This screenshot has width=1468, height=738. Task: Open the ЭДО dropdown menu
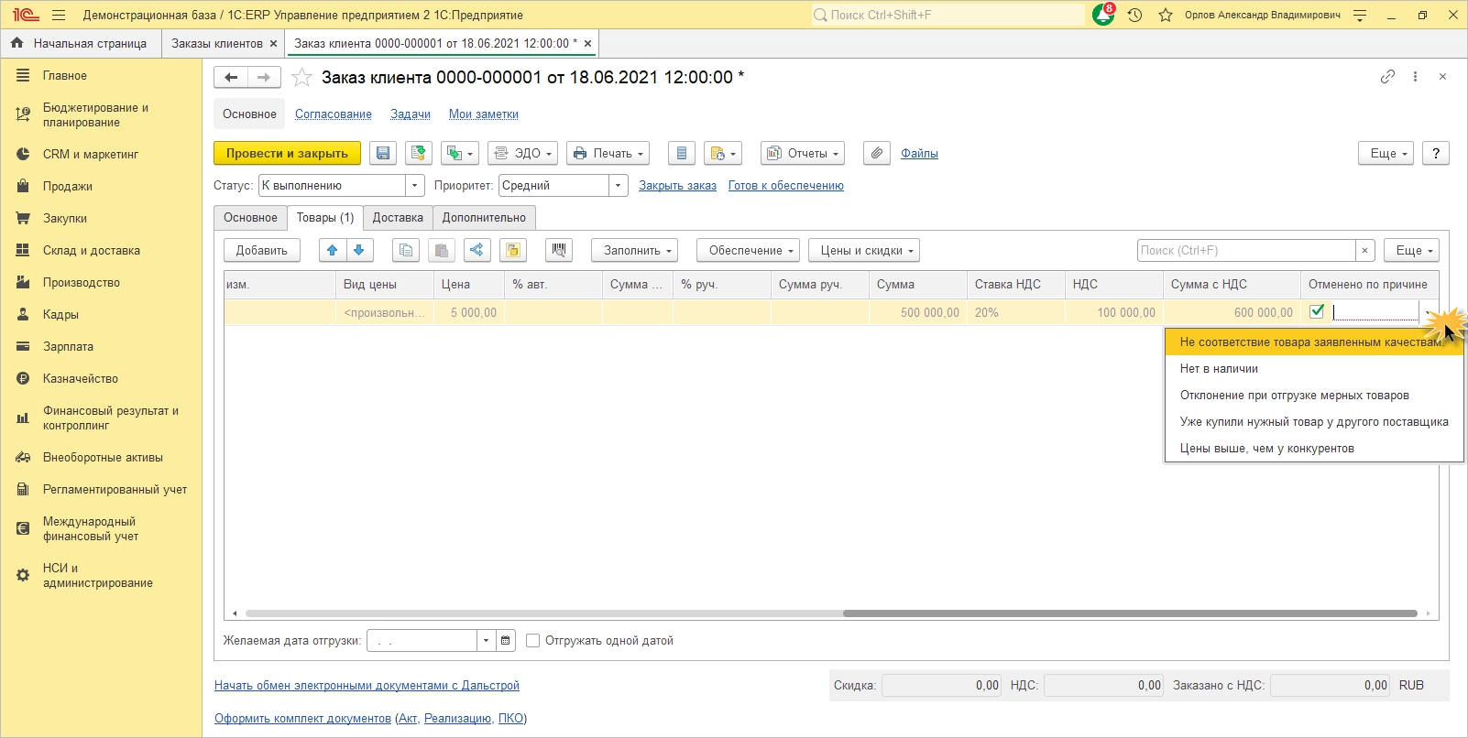coord(524,154)
